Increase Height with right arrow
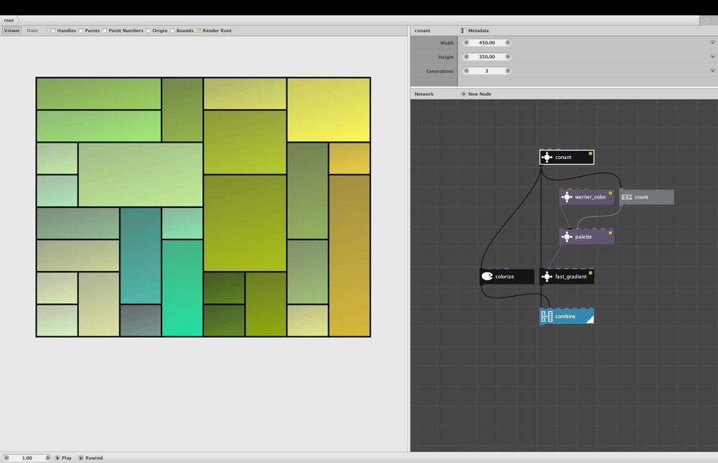718x463 pixels. pos(508,57)
